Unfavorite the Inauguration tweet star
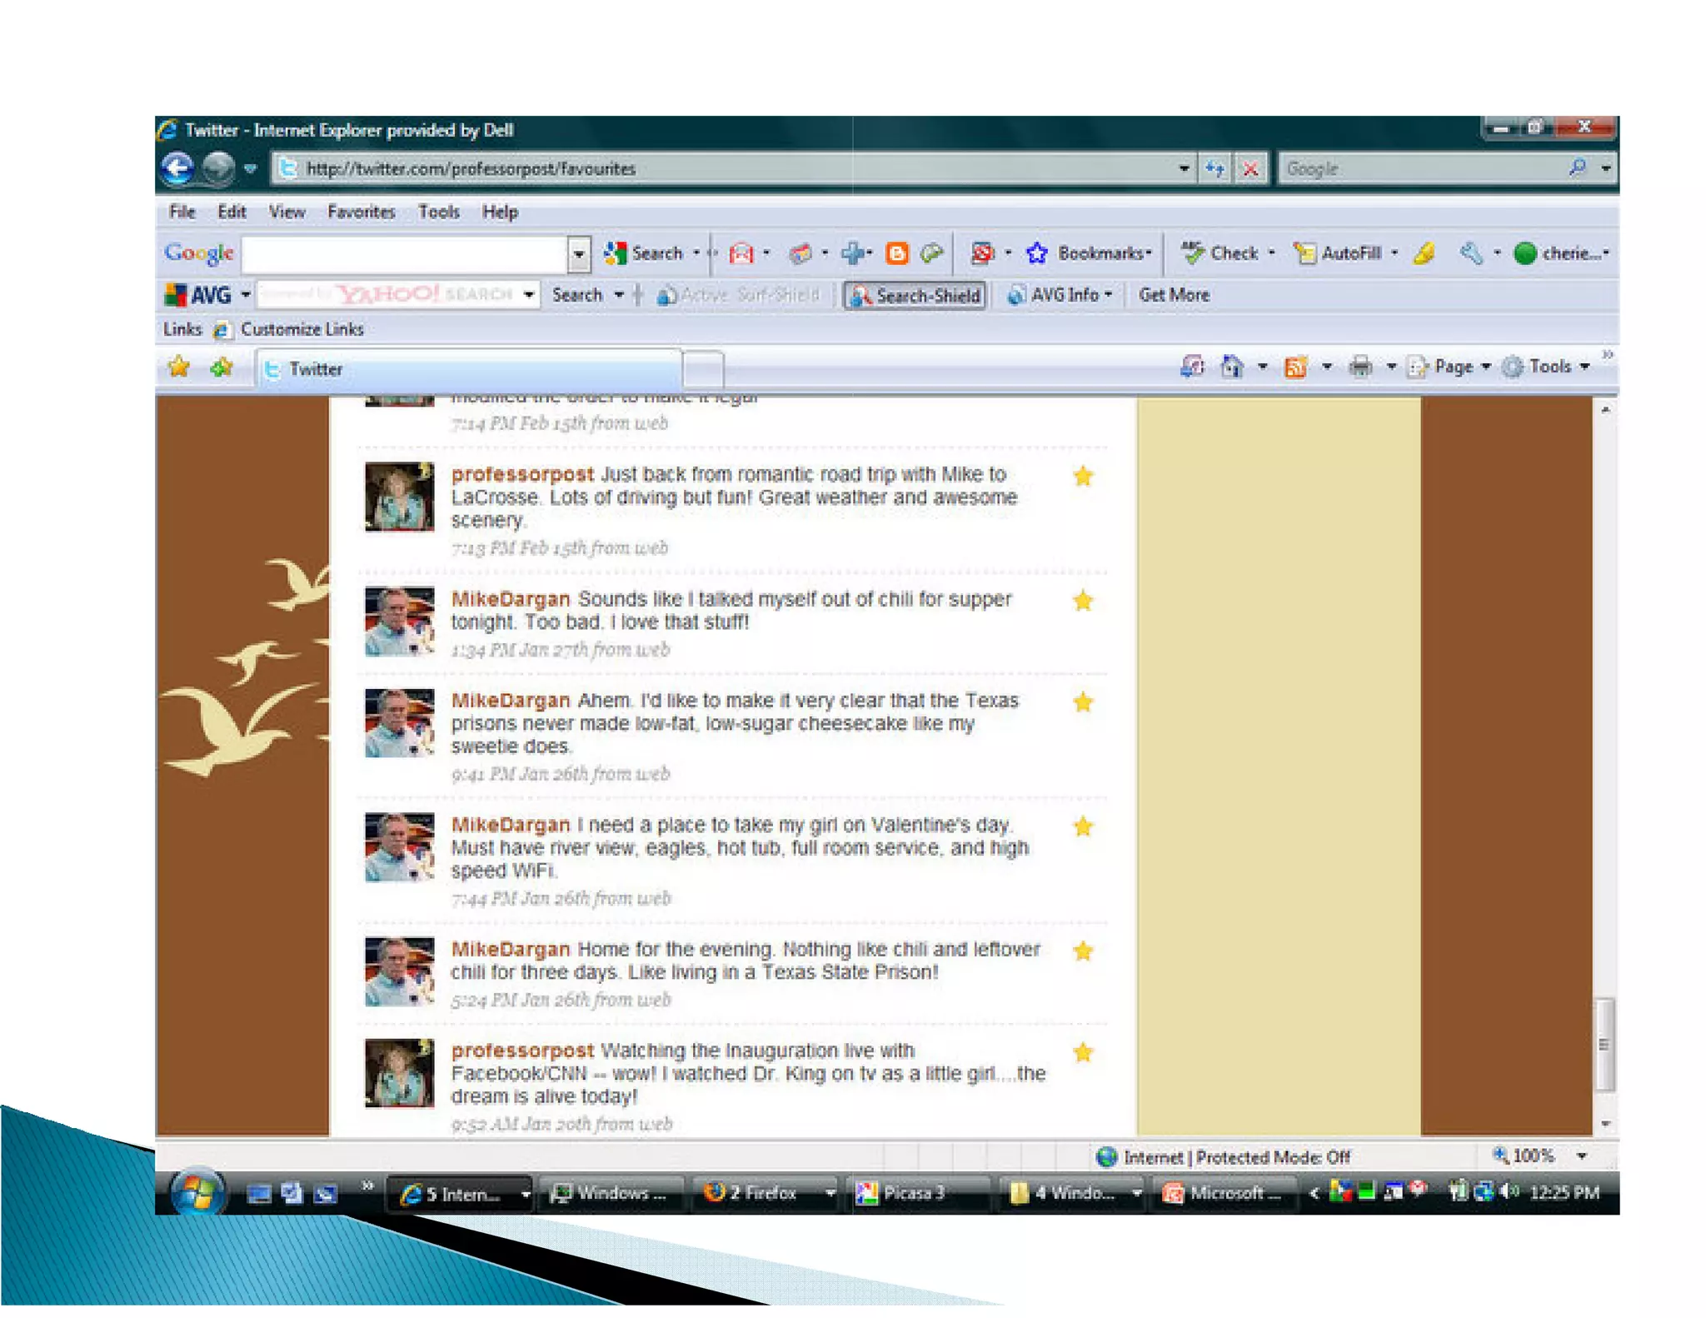 1083,1052
